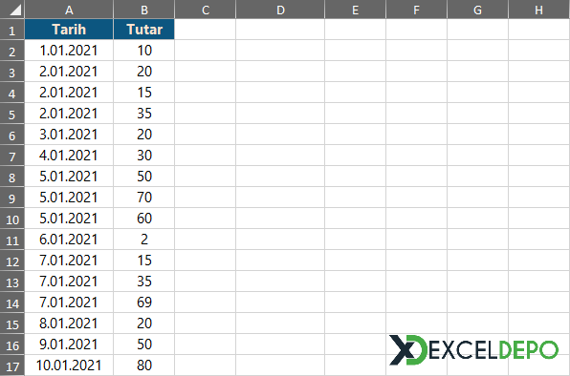Select column F header
This screenshot has height=376, width=570.
coord(416,9)
